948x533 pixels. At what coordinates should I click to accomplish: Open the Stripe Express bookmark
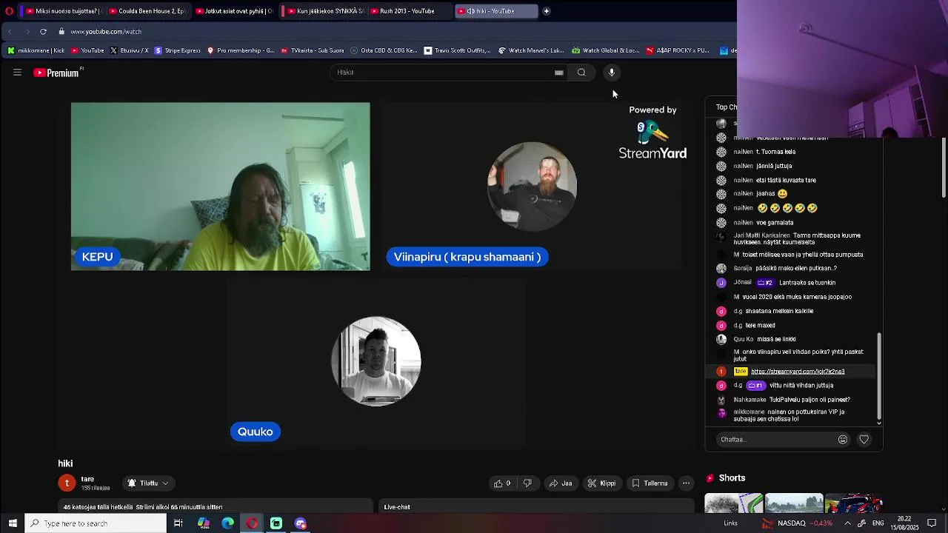(178, 51)
